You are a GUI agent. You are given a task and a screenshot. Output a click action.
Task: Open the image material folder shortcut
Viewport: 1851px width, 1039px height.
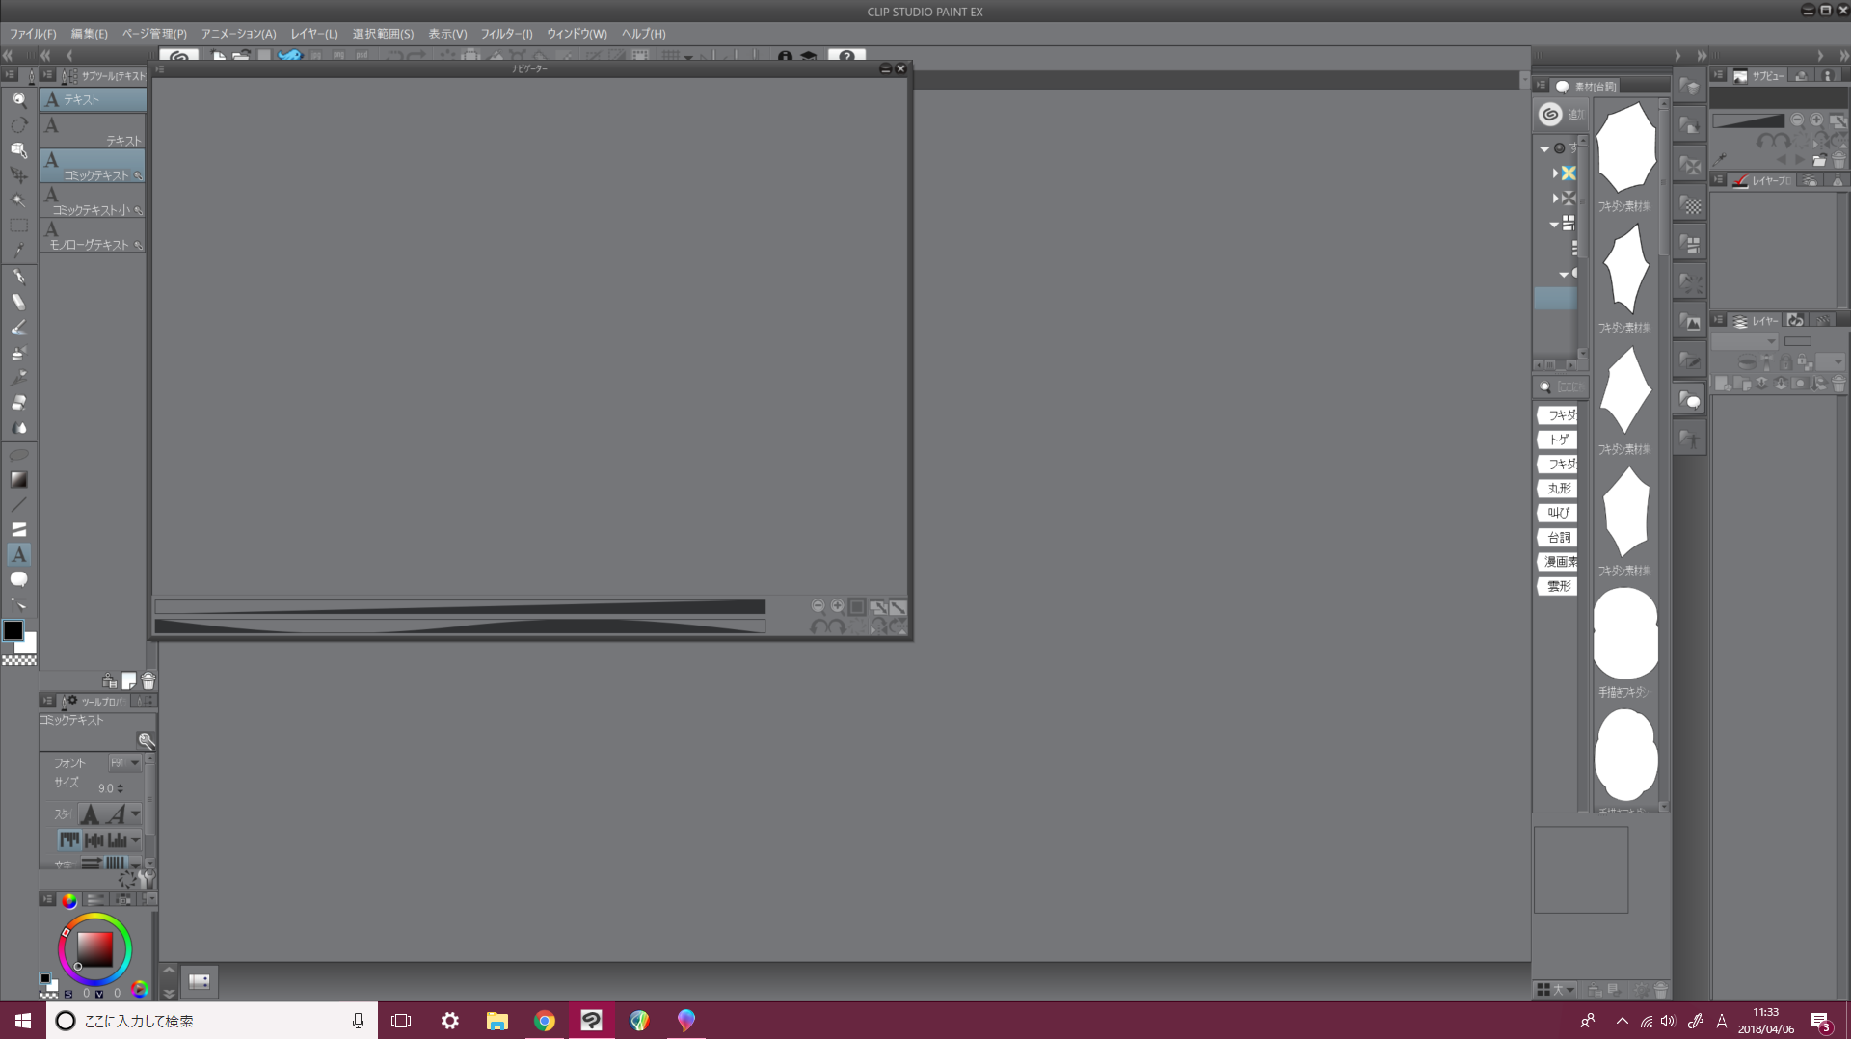pos(1690,322)
